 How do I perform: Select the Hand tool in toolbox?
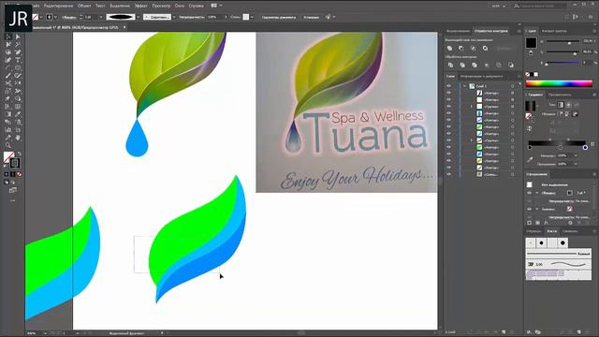(x=18, y=138)
